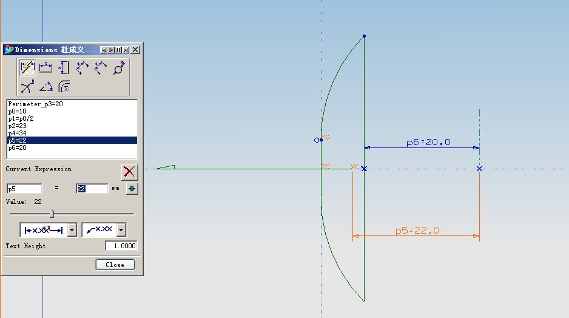Viewport: 569px width, 318px height.
Task: Select the Vertical dimension tool
Action: pyautogui.click(x=64, y=68)
